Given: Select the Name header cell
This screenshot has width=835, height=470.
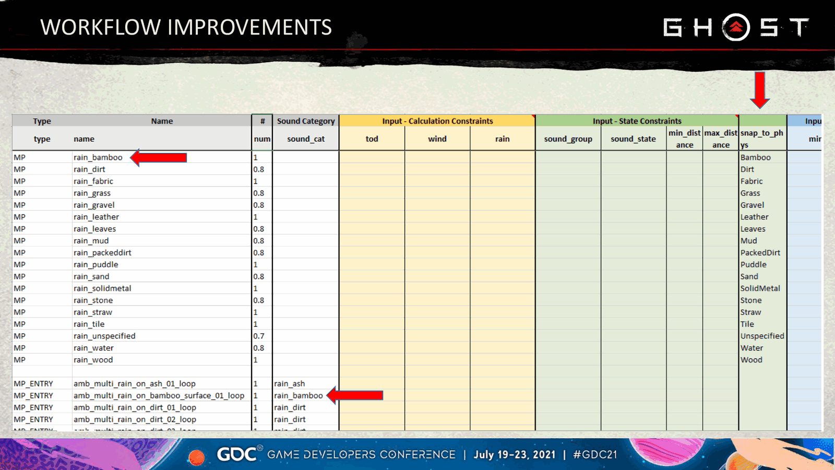Looking at the screenshot, I should pyautogui.click(x=162, y=121).
